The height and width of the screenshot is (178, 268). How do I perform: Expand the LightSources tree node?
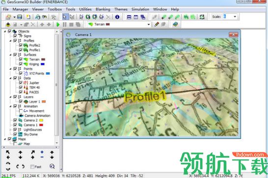point(10,130)
